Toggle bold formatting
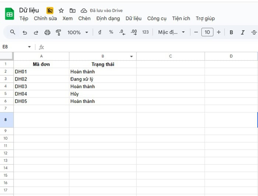Screen dimensions: 258x196 click(x=231, y=32)
